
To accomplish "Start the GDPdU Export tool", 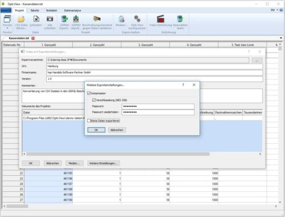I will [x=64, y=19].
